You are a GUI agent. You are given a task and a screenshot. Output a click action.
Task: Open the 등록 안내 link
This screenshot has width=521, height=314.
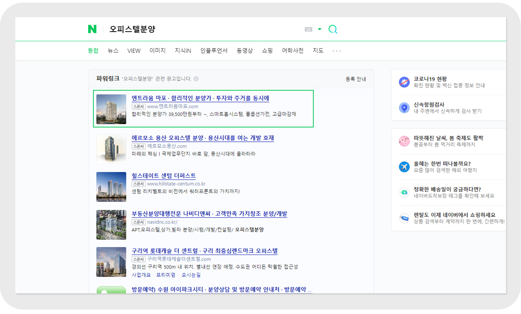(x=356, y=79)
